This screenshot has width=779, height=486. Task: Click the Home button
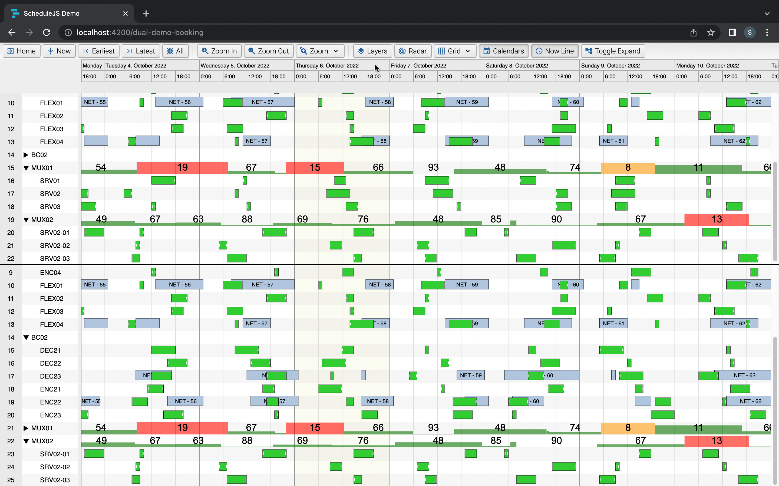tap(21, 51)
